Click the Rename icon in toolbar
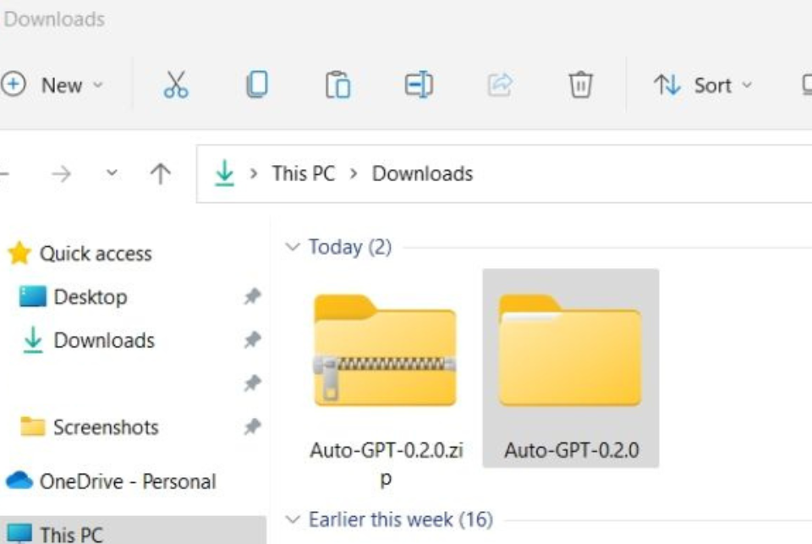 pos(419,85)
